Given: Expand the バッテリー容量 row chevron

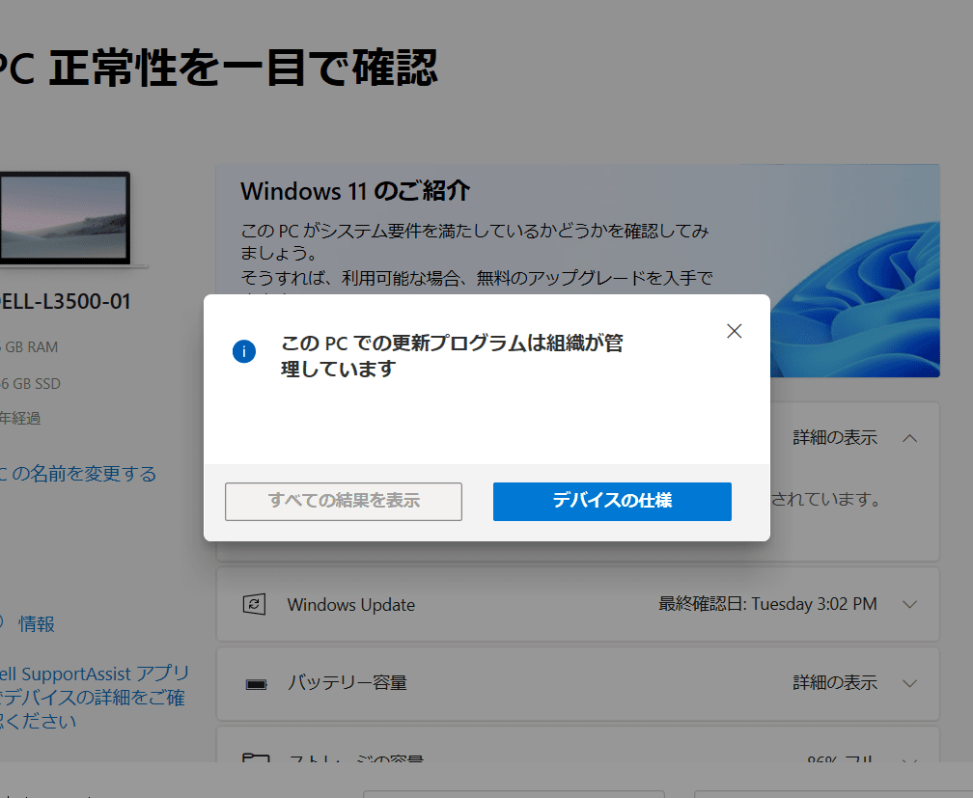Looking at the screenshot, I should (909, 683).
